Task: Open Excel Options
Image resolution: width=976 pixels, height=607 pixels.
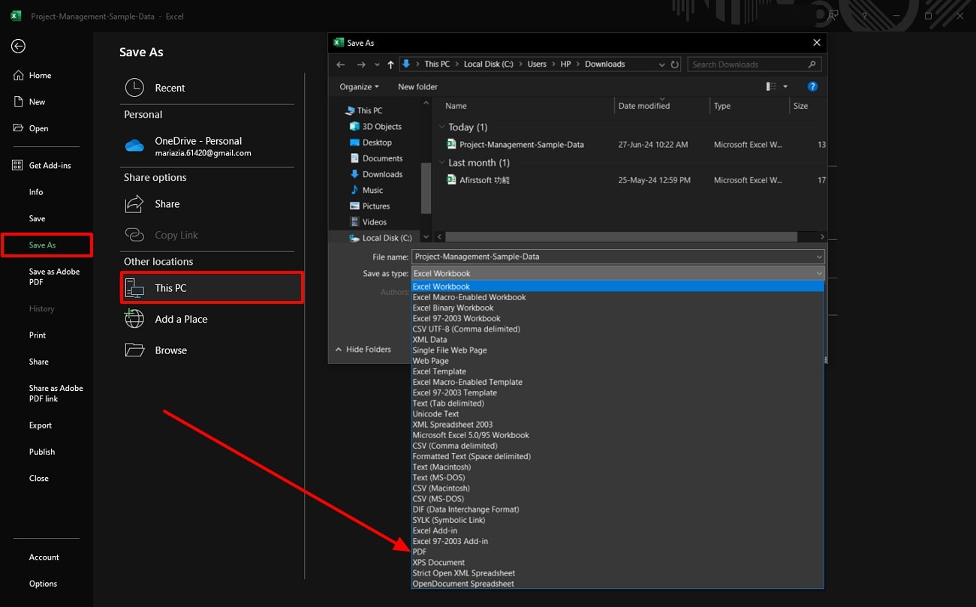Action: click(x=43, y=584)
